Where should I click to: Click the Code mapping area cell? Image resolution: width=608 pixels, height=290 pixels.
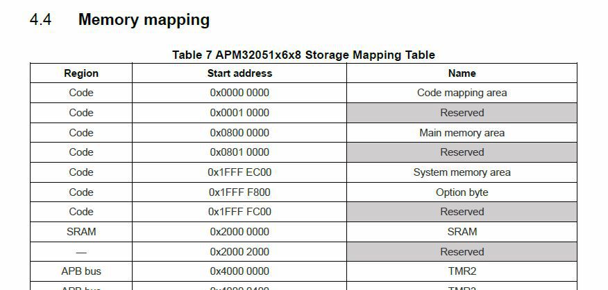click(x=462, y=93)
